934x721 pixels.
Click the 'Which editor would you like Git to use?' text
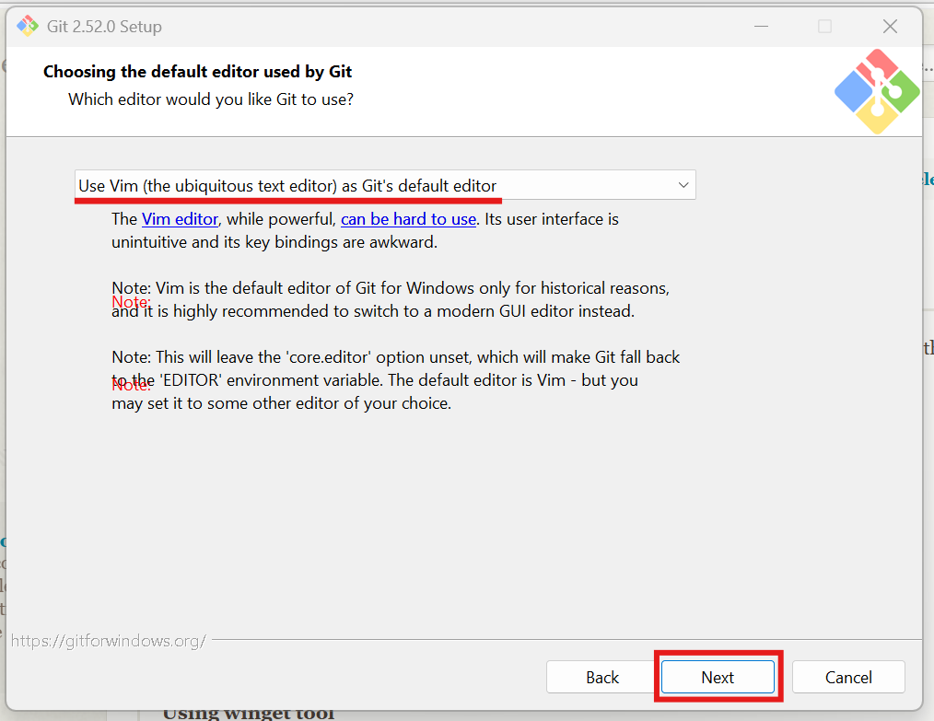pyautogui.click(x=211, y=99)
